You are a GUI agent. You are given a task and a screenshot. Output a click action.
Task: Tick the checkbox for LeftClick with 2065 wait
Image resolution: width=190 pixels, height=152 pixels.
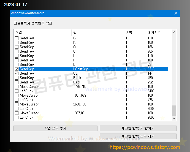point(17,118)
